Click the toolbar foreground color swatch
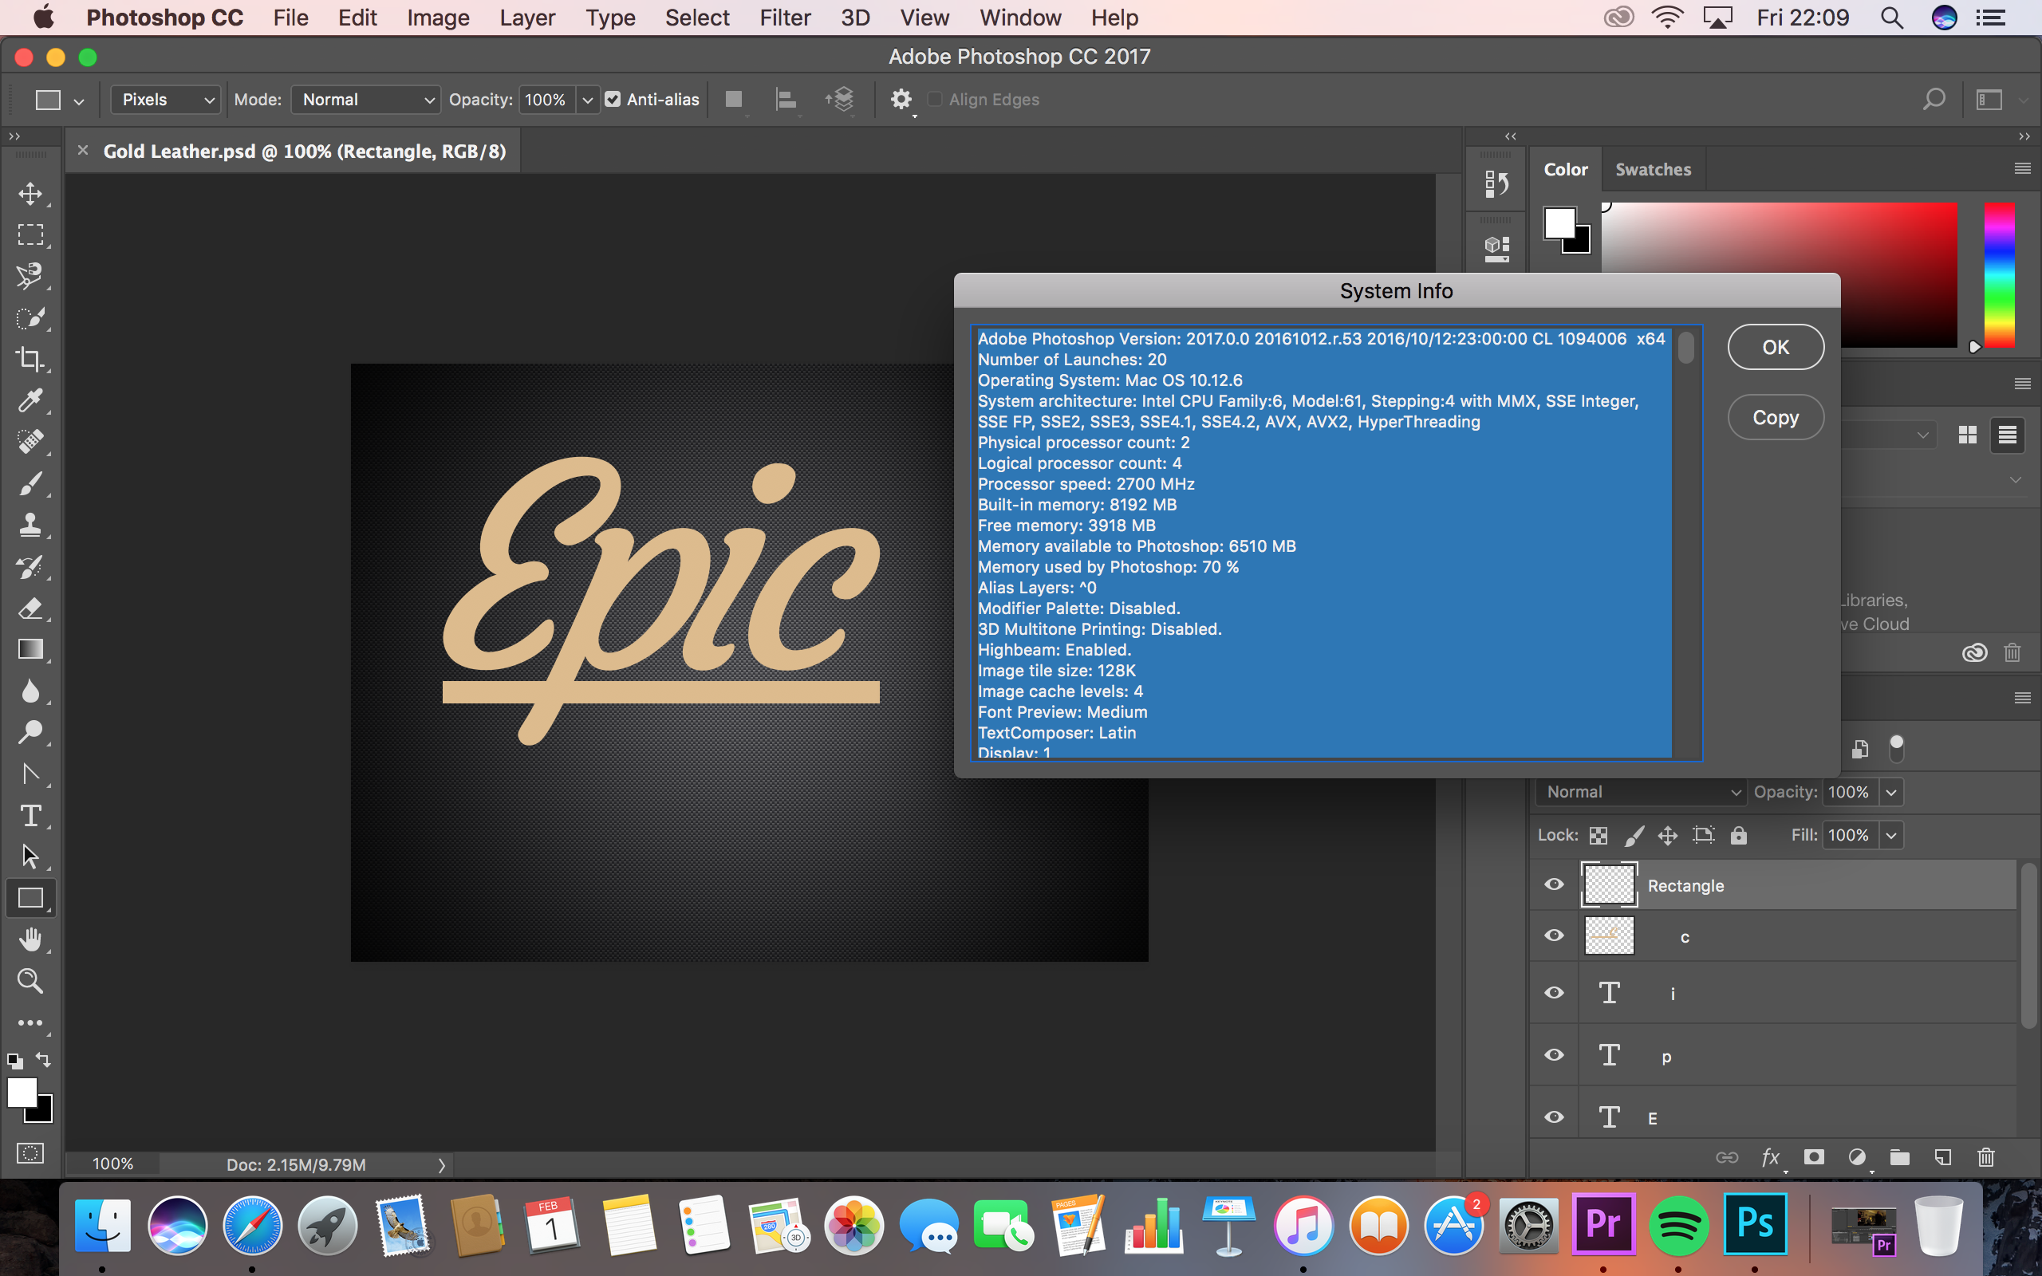Image resolution: width=2042 pixels, height=1276 pixels. point(22,1092)
